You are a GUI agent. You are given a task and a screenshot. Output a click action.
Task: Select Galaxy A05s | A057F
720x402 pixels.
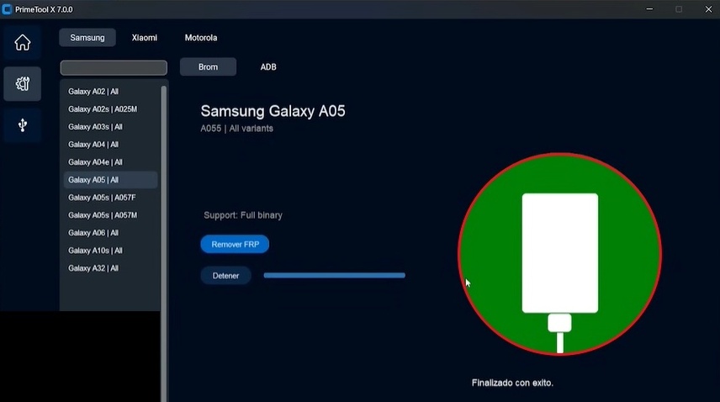pos(110,198)
